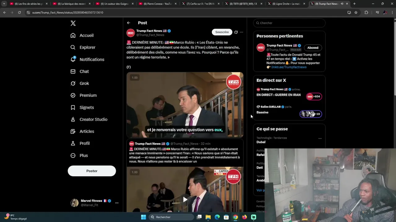Viewport: 396px width, 222px height.
Task: Open Marvel fitness account options menu
Action: pos(117,203)
